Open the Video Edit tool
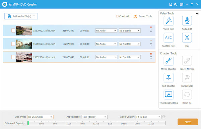The image size is (201, 129). [169, 21]
